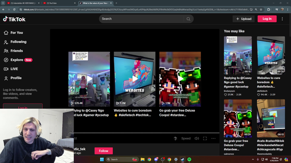The height and width of the screenshot is (163, 291).
Task: Open sidebar cat video thumbnail with 00:12
Action: pyautogui.click(x=271, y=118)
